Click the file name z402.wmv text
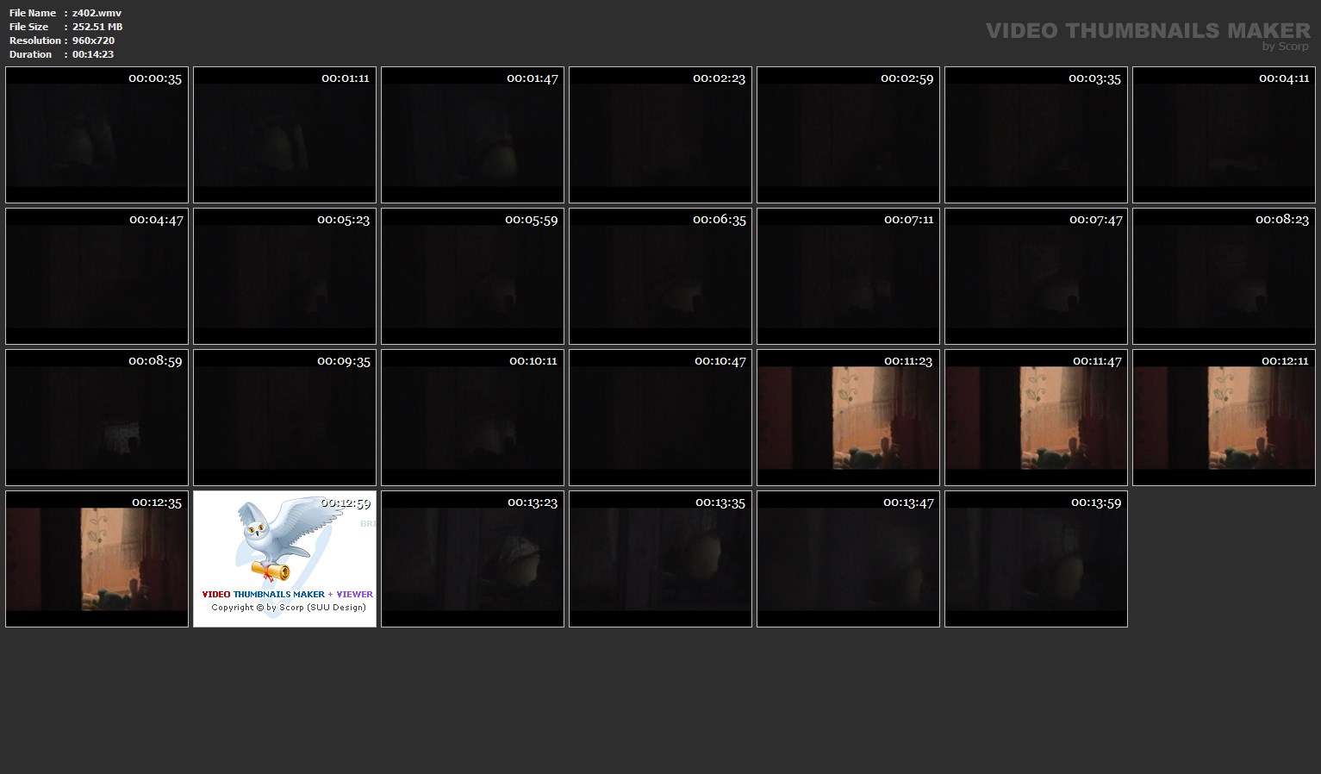Image resolution: width=1321 pixels, height=774 pixels. 97,13
